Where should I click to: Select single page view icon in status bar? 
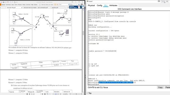[x=53, y=94]
